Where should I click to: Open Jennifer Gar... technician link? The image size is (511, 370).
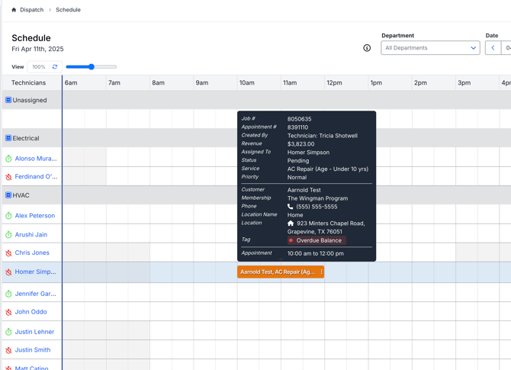[36, 294]
